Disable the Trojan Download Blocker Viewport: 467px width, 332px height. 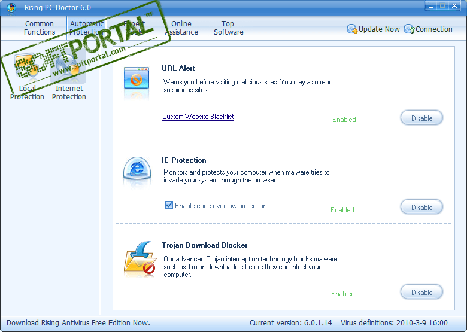coord(421,292)
